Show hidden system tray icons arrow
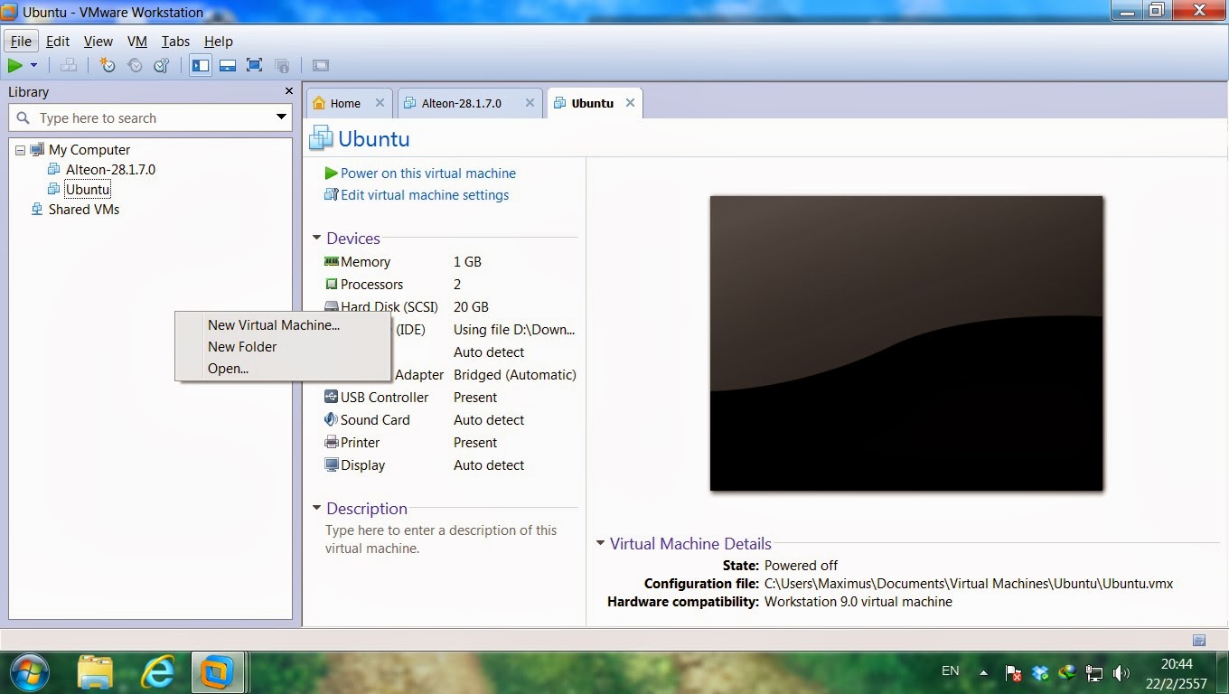The height and width of the screenshot is (694, 1229). pos(983,672)
